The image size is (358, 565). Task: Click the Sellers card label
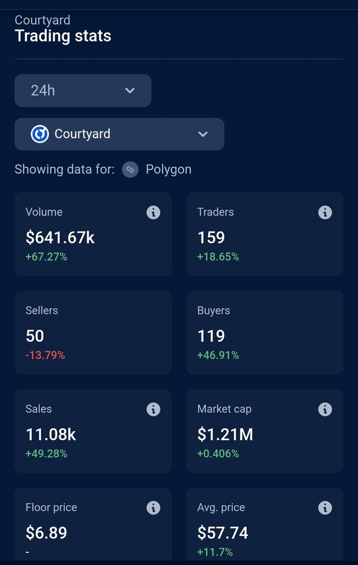coord(42,310)
